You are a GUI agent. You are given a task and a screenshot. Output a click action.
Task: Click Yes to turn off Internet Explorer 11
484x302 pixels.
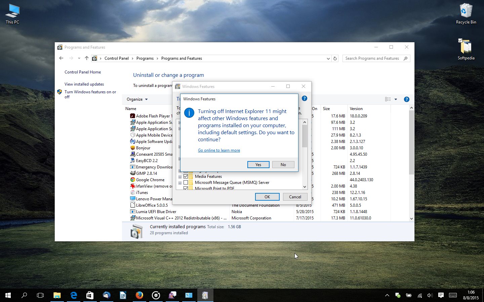[x=258, y=164]
